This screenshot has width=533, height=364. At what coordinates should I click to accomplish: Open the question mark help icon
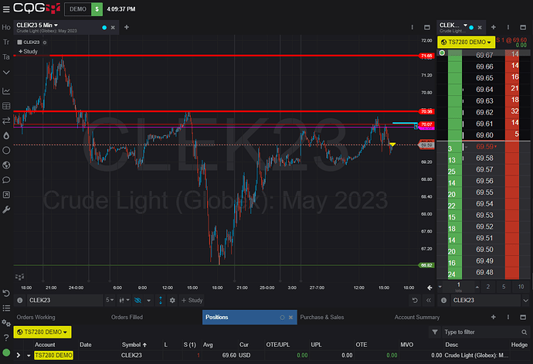point(6,338)
